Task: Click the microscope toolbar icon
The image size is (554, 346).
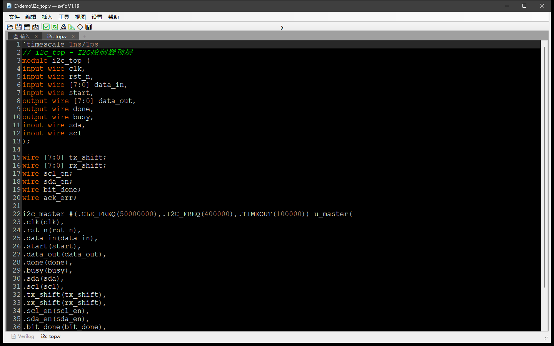Action: click(x=63, y=27)
